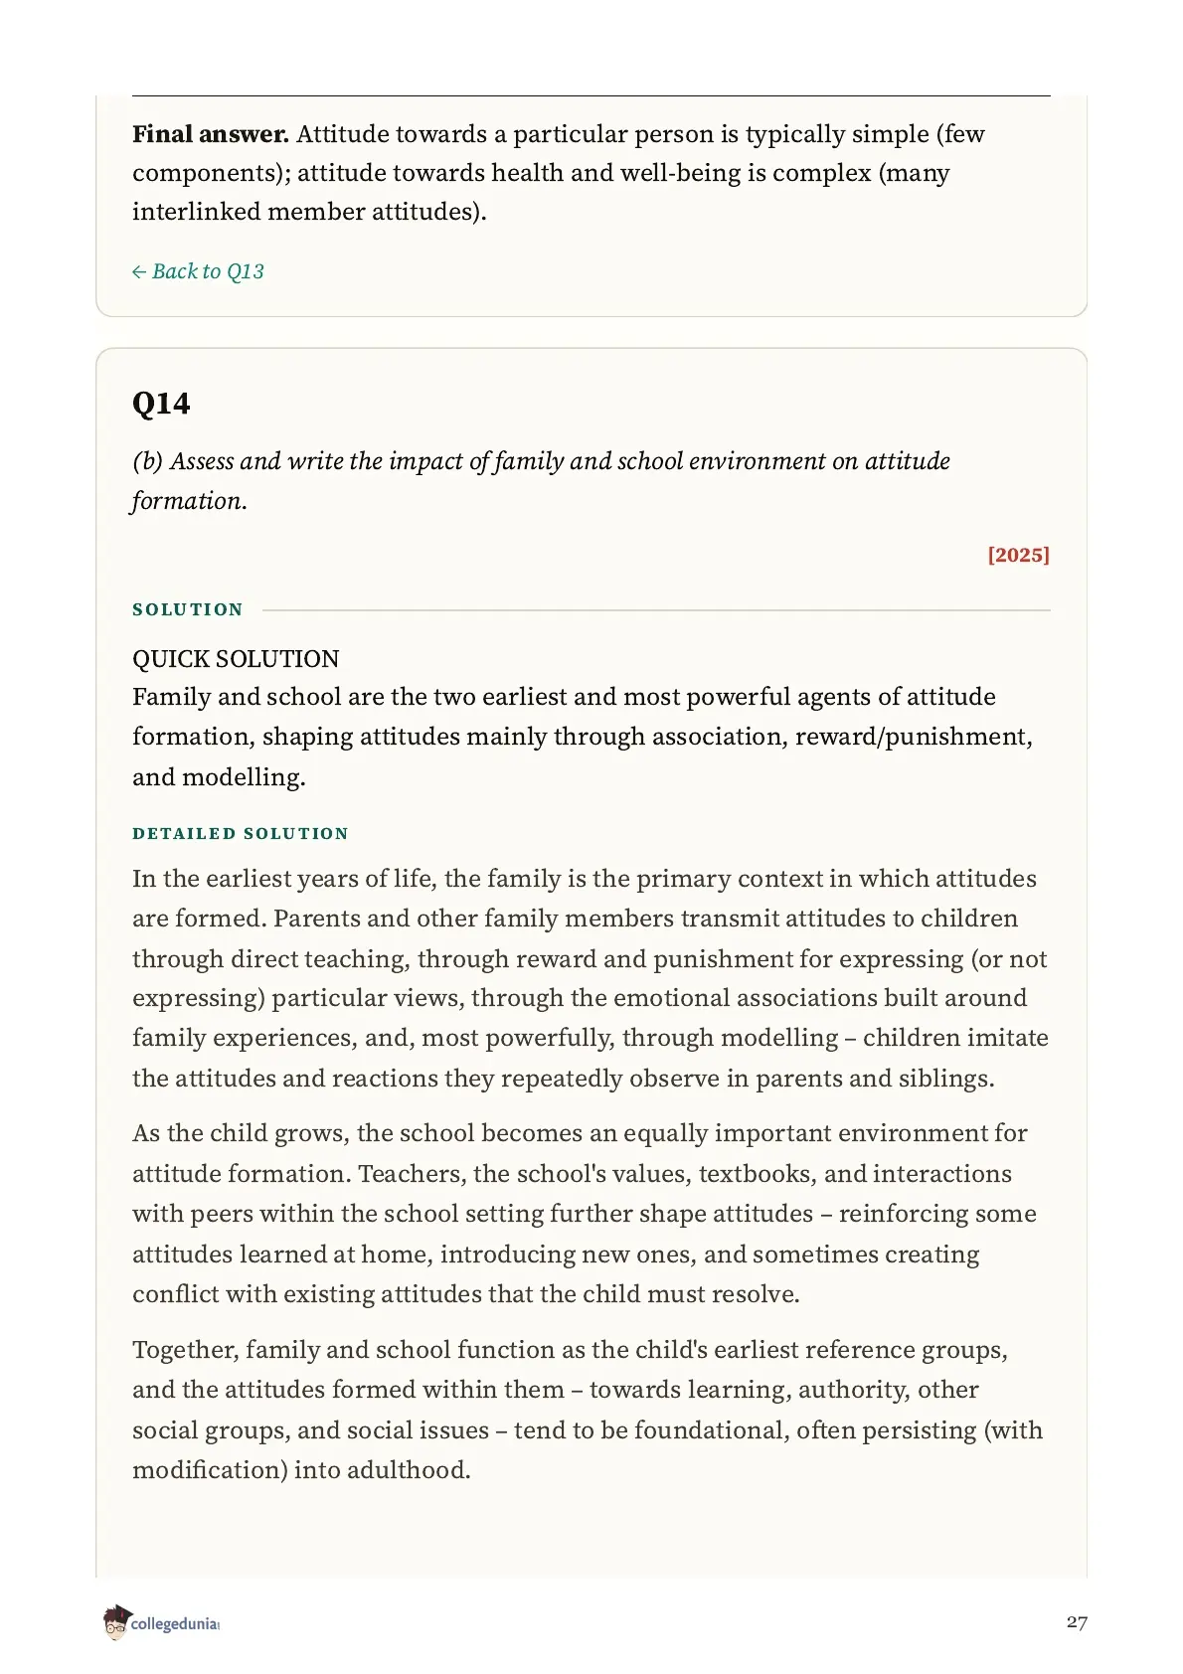Select the Q14 heading

pyautogui.click(x=161, y=404)
